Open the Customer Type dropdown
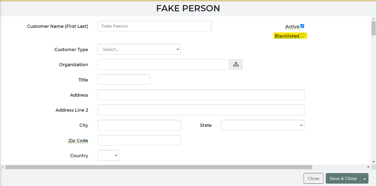This screenshot has height=186, width=377. [x=139, y=49]
